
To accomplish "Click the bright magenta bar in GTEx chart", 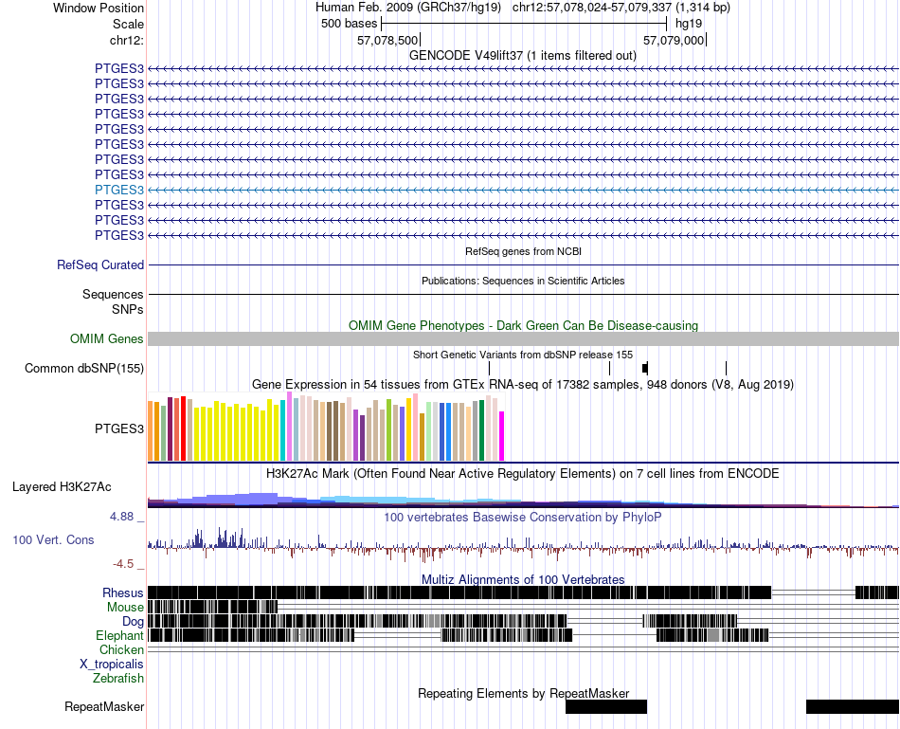I will click(x=502, y=436).
